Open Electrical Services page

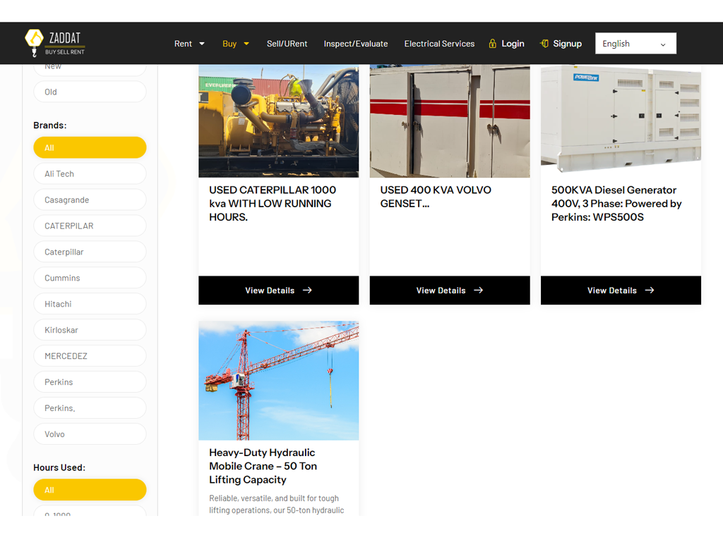439,44
